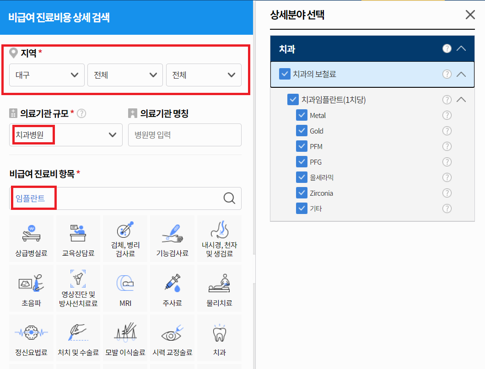This screenshot has width=485, height=369.
Task: Show help for 치과임플란트(1치당)
Action: point(447,100)
